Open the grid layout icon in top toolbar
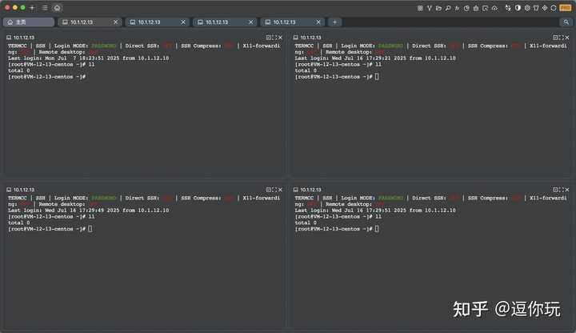Image resolution: width=576 pixels, height=333 pixels. pos(420,8)
